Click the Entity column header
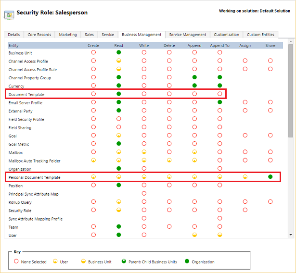 coord(14,45)
